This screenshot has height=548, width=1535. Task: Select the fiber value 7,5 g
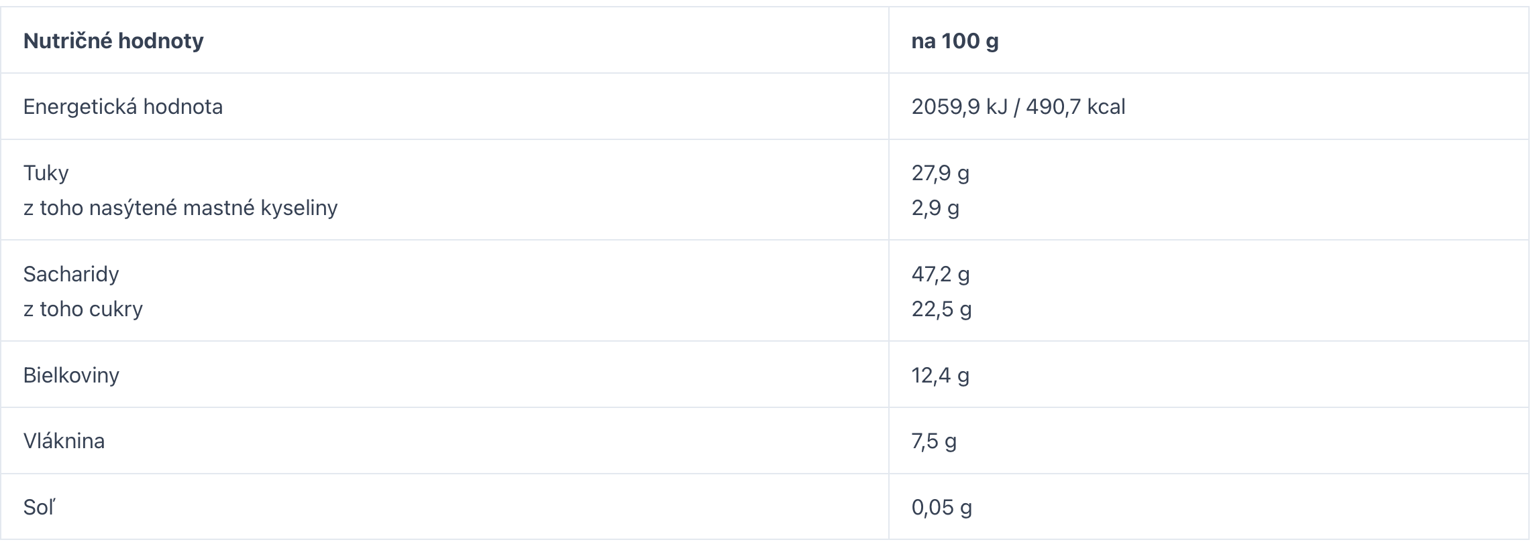[934, 440]
